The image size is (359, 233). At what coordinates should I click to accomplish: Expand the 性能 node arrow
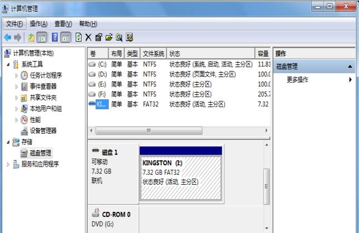(x=16, y=120)
